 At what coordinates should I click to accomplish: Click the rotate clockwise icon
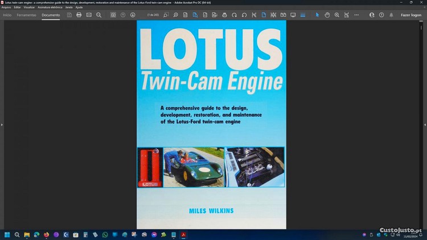point(234,15)
